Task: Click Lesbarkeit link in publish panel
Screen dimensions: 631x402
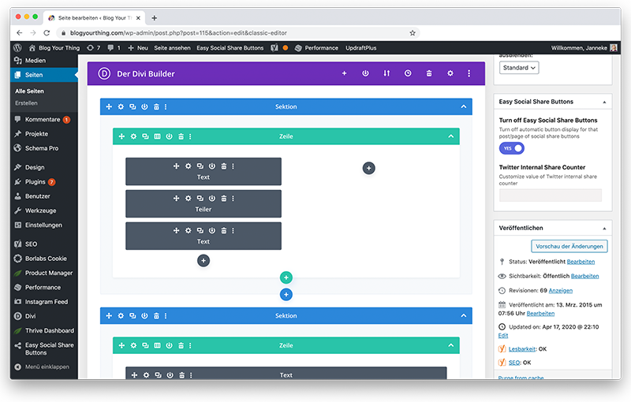Action: [x=522, y=349]
